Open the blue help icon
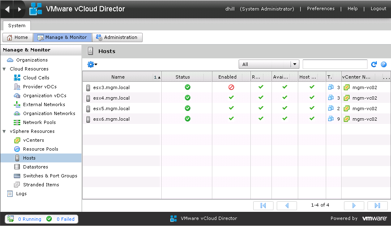This screenshot has width=391, height=226. coord(384,64)
